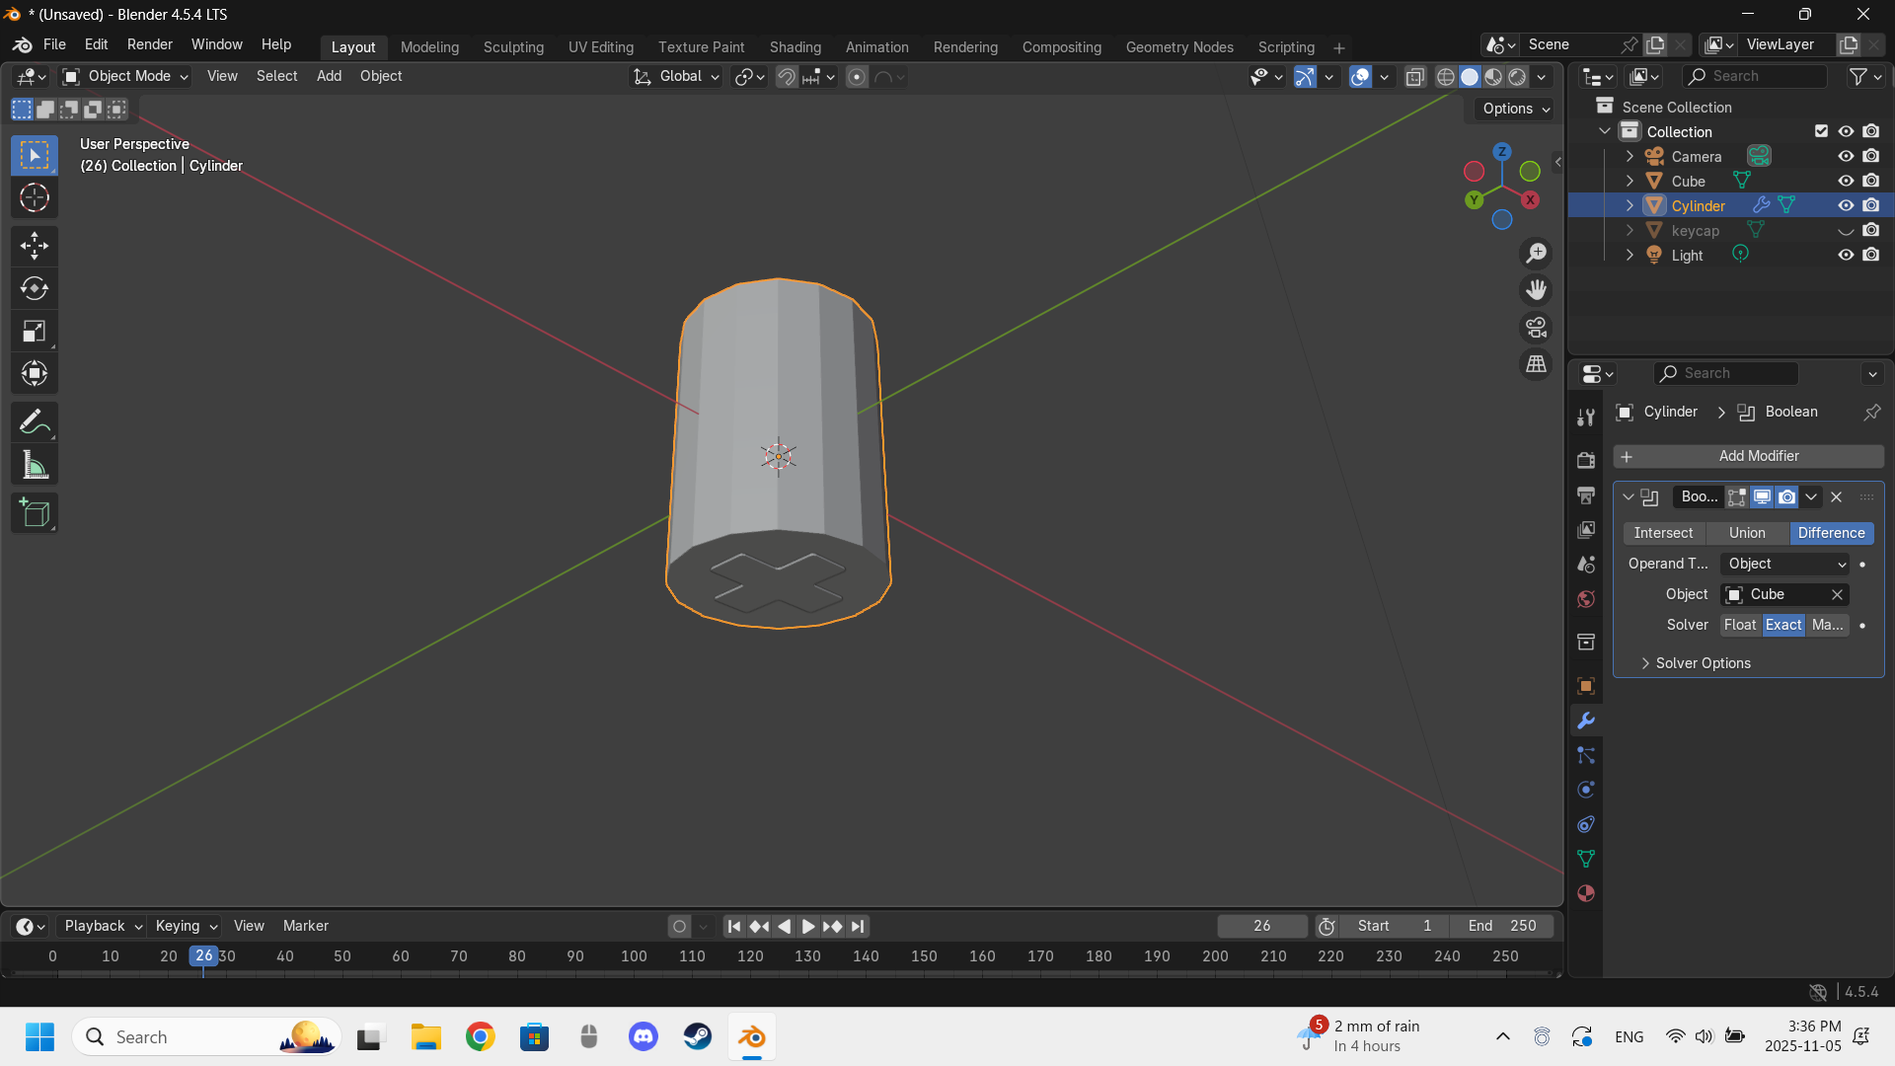Select the 3D Cursor tool
Viewport: 1895px width, 1066px height.
coord(35,198)
